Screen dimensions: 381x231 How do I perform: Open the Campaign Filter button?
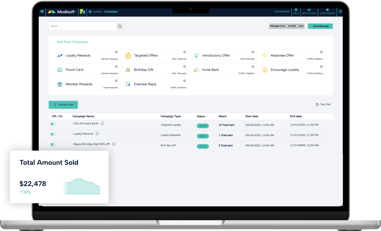coord(63,105)
